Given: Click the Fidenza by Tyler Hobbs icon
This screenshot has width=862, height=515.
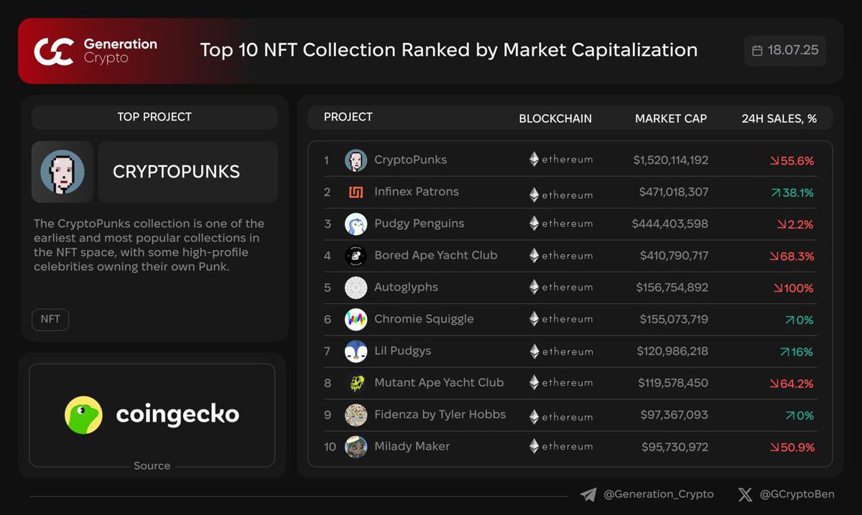Looking at the screenshot, I should 356,414.
